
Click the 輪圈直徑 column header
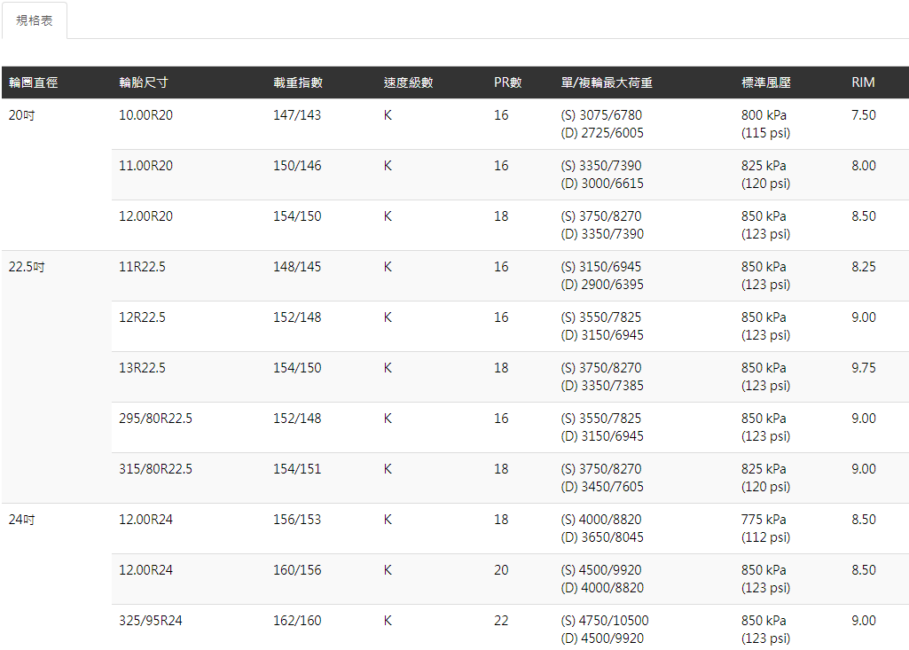point(34,82)
